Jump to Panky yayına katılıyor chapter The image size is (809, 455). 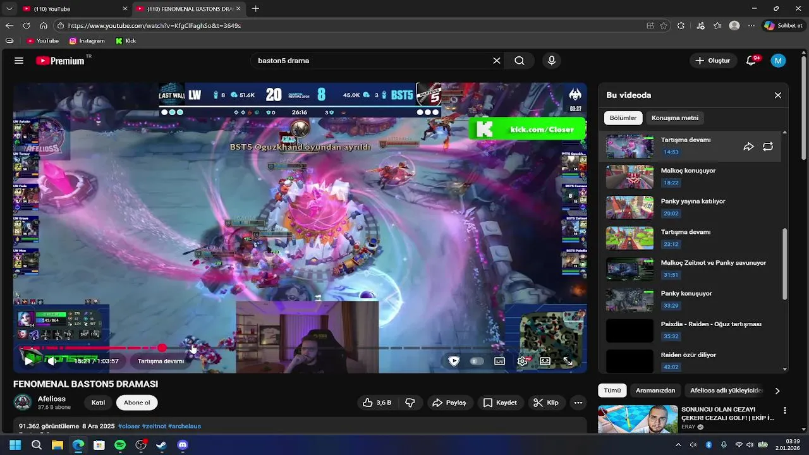point(690,208)
